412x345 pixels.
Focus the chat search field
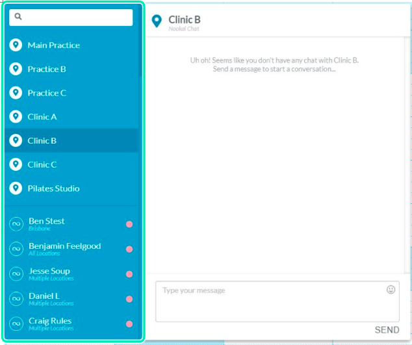(71, 18)
